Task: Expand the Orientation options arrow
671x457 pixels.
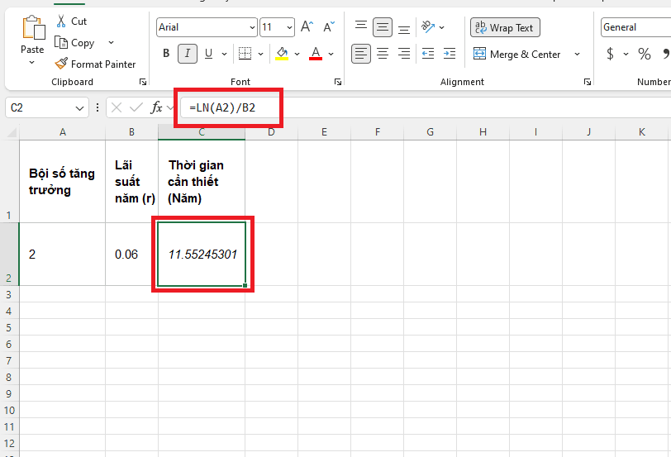Action: (441, 27)
